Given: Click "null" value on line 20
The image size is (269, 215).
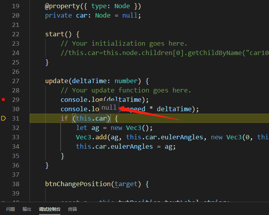Looking at the screenshot, I should (x=130, y=16).
